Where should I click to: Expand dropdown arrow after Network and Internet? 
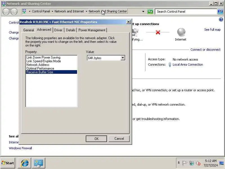[86, 11]
